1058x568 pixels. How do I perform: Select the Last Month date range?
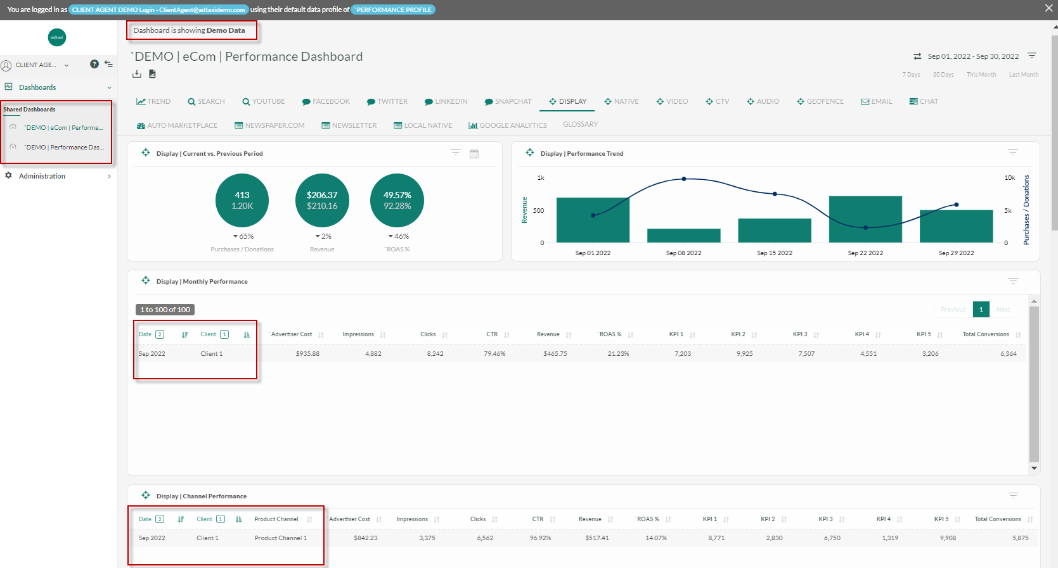pos(1024,75)
